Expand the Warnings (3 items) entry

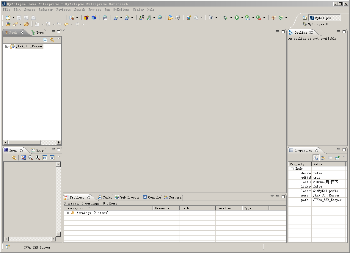(x=68, y=213)
